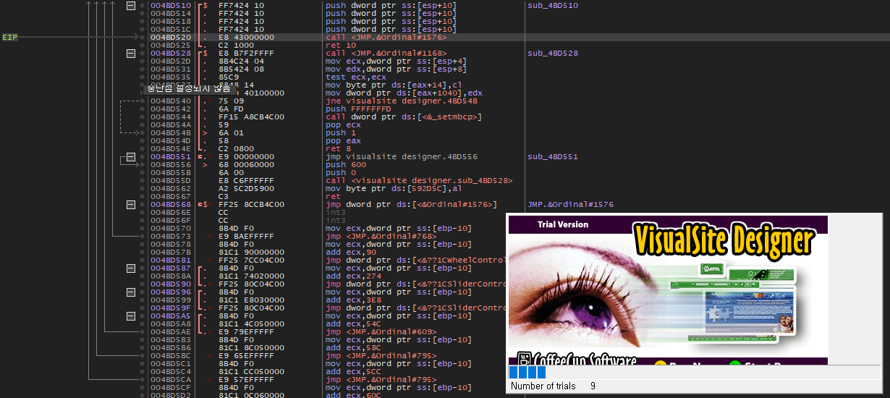The image size is (890, 398).
Task: Select the "add ecx,3E8" instruction
Action: click(352, 300)
